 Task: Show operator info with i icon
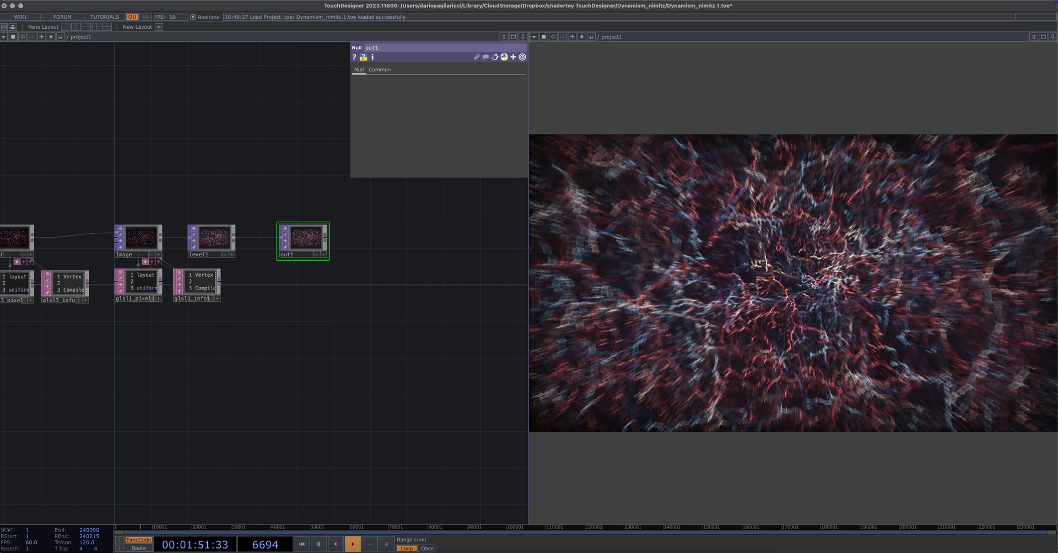tap(373, 57)
